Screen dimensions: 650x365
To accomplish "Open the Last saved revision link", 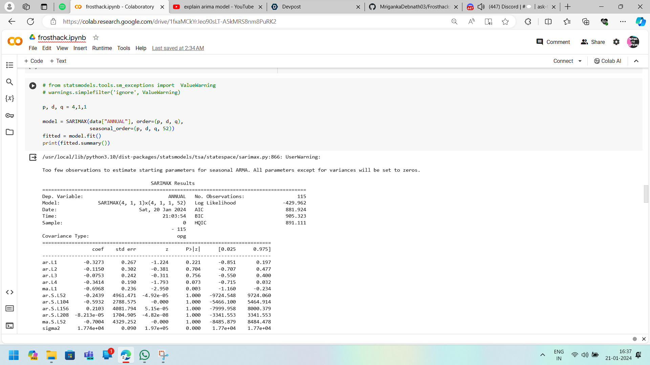I will (x=178, y=48).
